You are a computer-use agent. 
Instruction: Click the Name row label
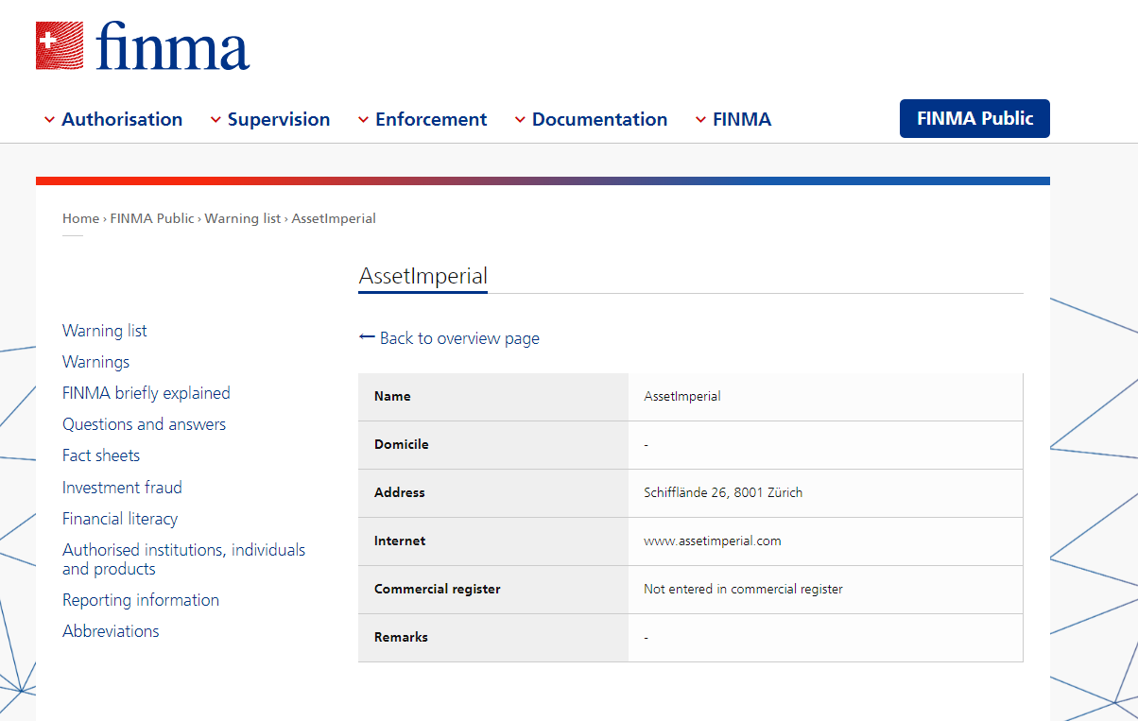tap(392, 397)
